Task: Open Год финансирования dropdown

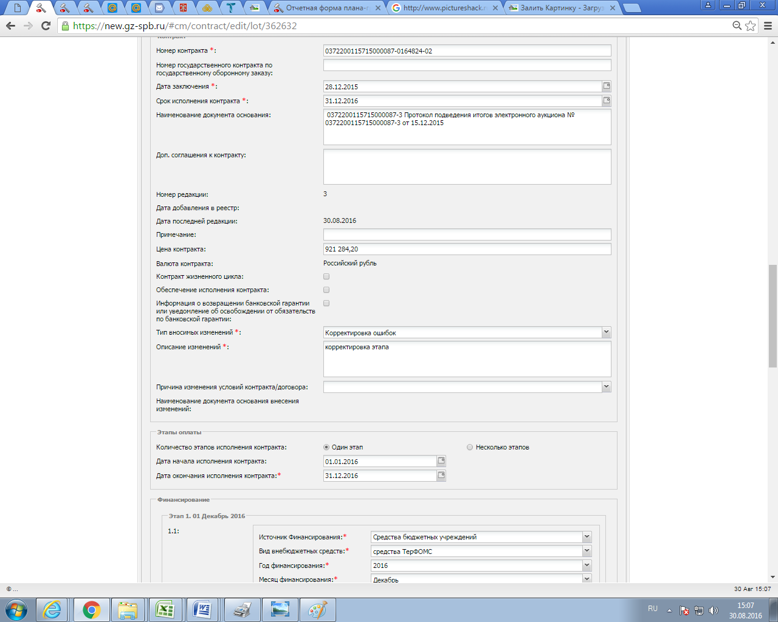Action: click(x=587, y=565)
